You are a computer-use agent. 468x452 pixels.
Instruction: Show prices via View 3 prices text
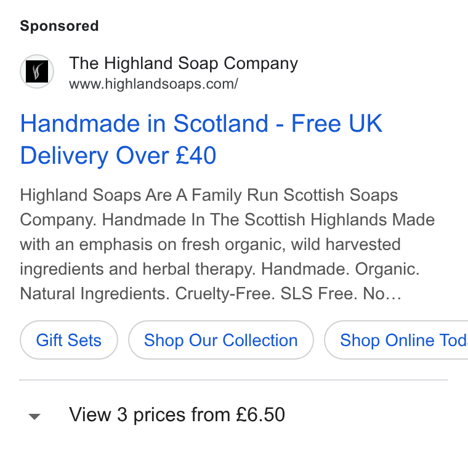point(177,415)
